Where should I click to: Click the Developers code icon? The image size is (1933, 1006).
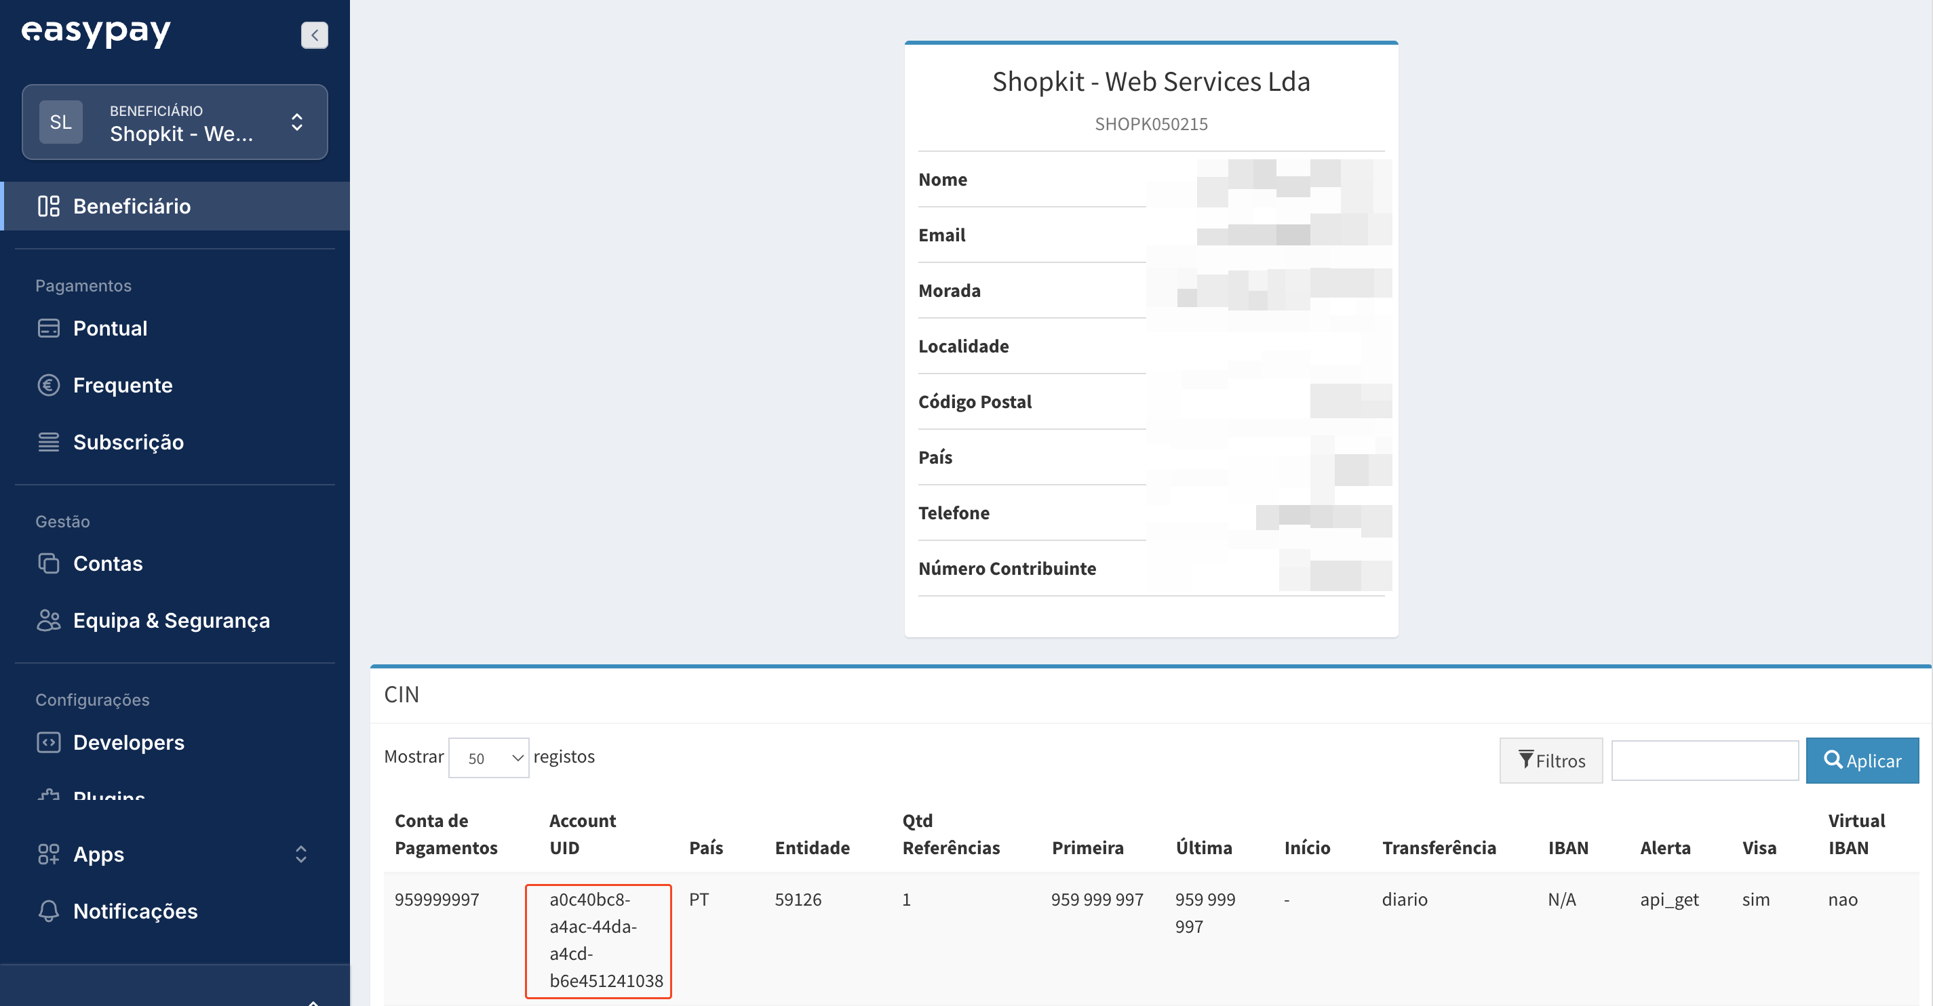[49, 742]
